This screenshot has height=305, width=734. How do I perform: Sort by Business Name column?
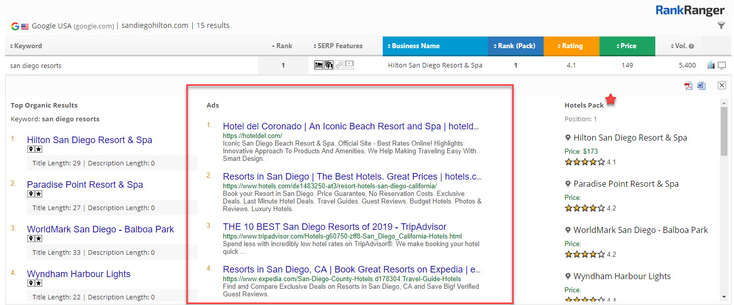click(x=415, y=46)
